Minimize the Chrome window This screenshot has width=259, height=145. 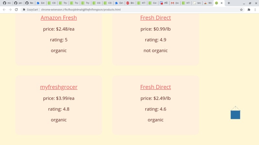click(x=244, y=3)
